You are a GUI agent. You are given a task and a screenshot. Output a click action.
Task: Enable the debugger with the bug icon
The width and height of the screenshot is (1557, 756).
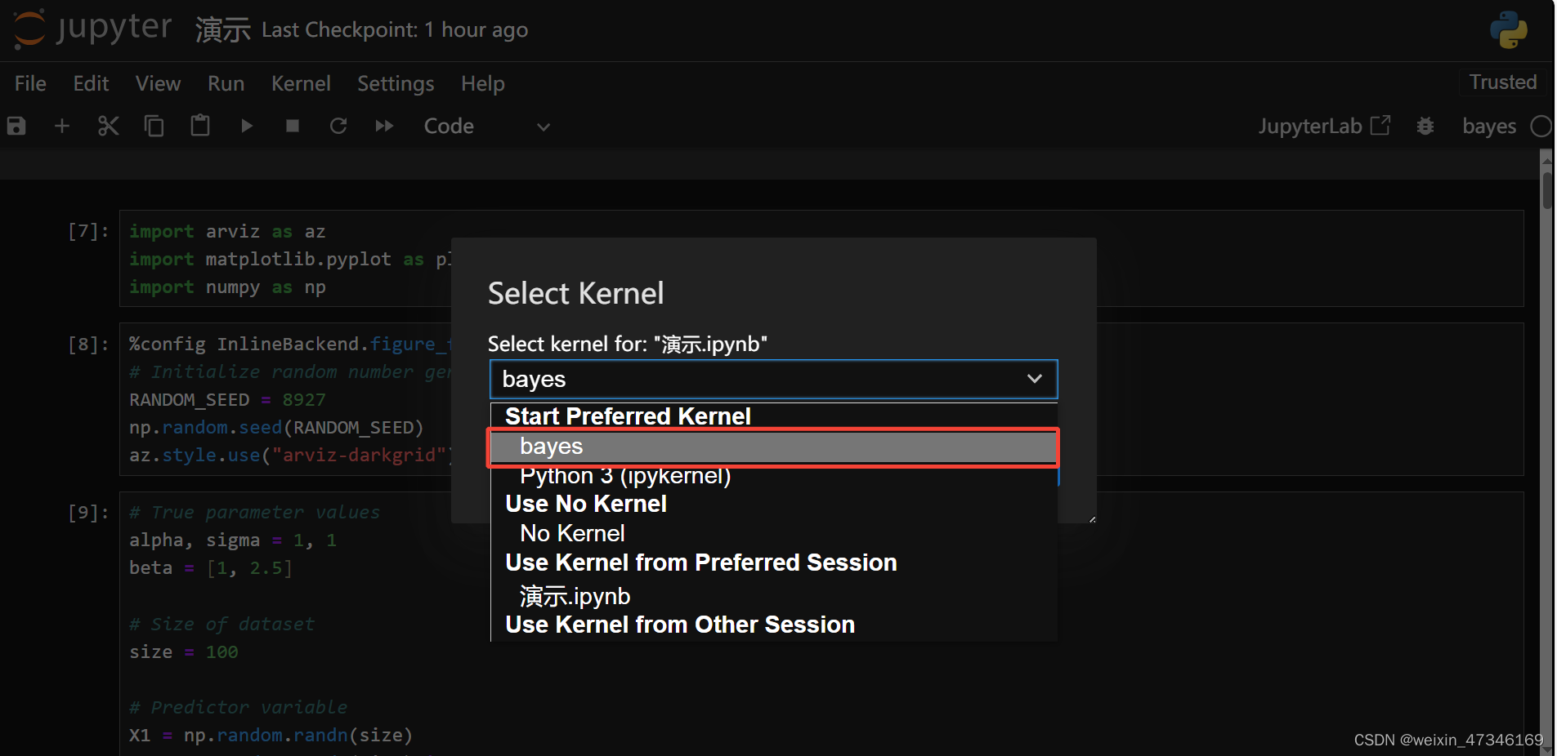[1425, 126]
